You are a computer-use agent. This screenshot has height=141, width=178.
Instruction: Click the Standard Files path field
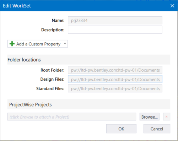115,88
